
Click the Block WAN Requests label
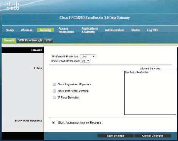[x=28, y=121]
